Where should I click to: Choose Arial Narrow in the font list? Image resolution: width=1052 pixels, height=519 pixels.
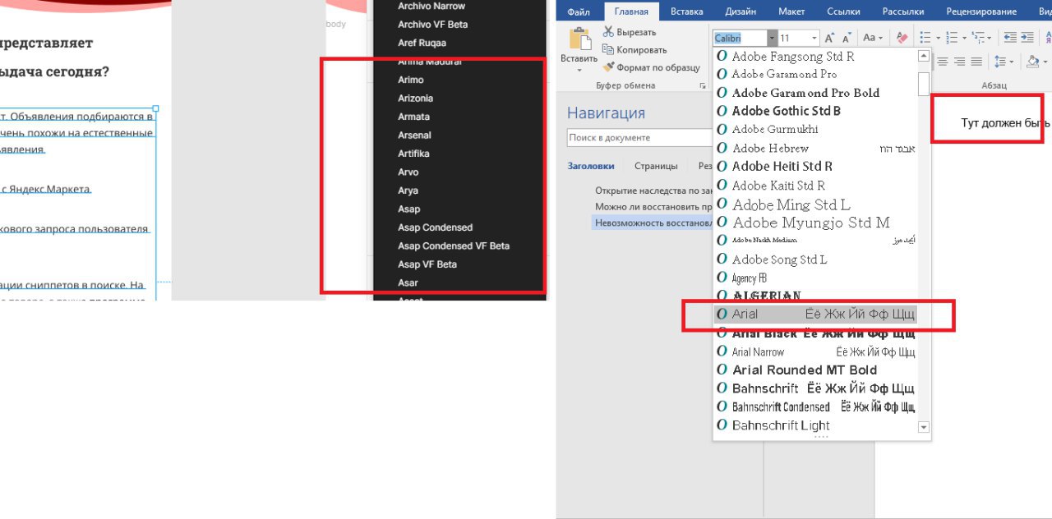[x=815, y=351]
